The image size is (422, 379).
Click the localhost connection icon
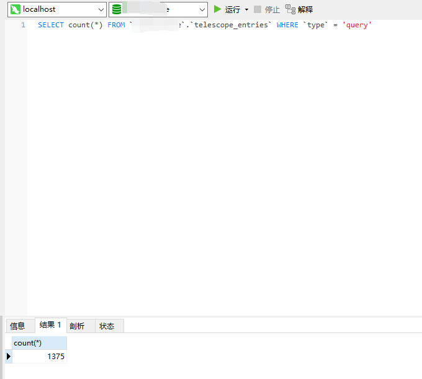coord(16,9)
